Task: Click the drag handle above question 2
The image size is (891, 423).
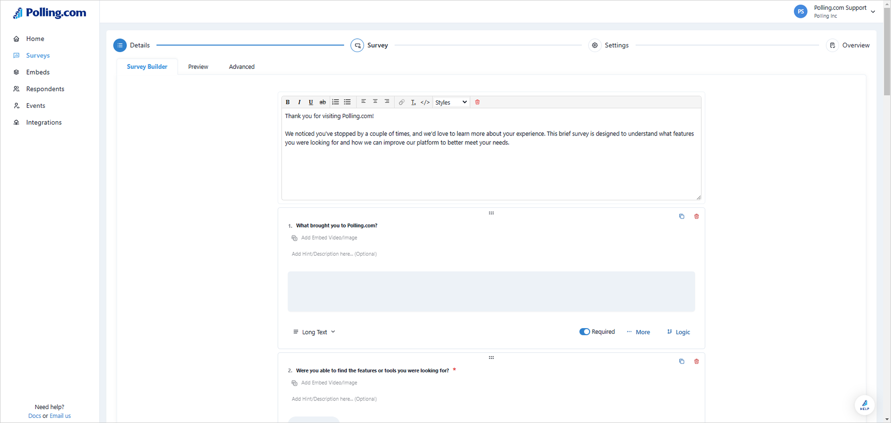Action: tap(491, 357)
